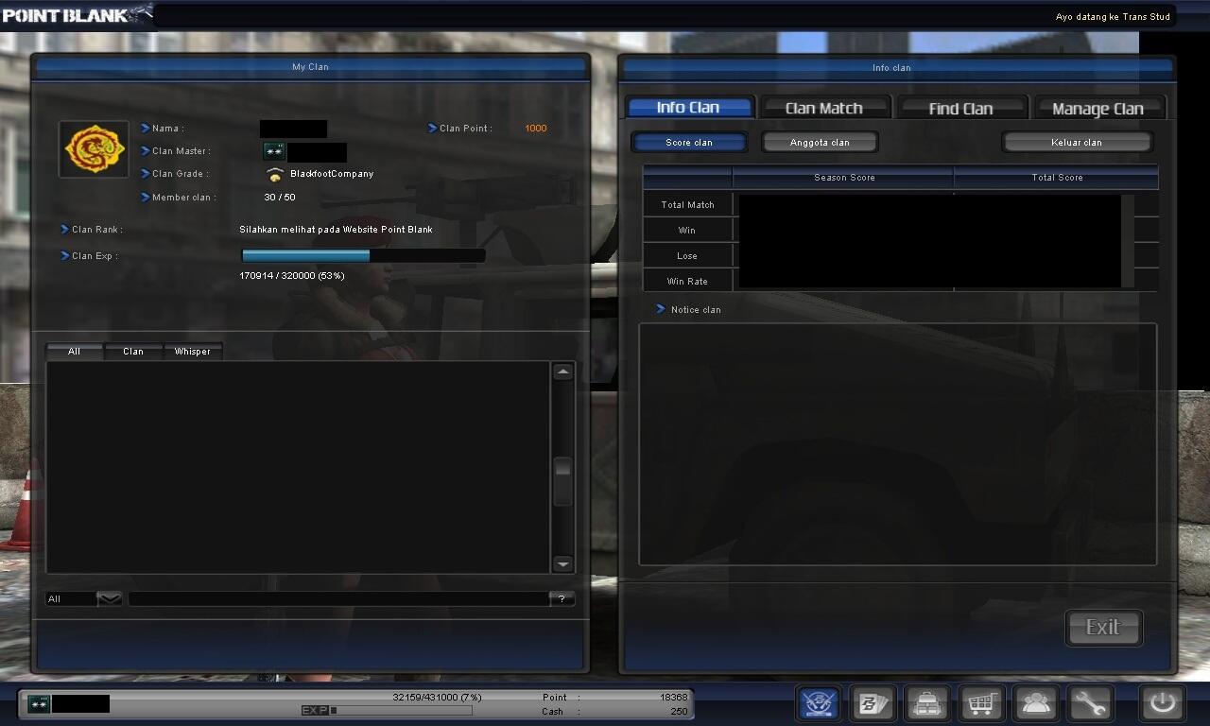Click the chat scrollbar thumb
Screen dimensions: 1210x726
562,480
